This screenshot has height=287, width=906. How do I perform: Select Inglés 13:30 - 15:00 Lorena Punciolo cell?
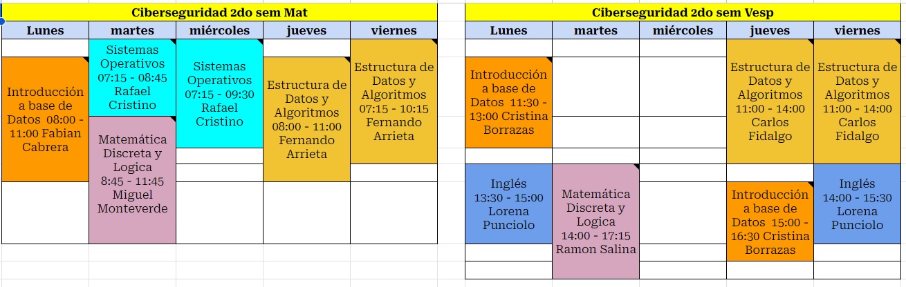point(508,204)
